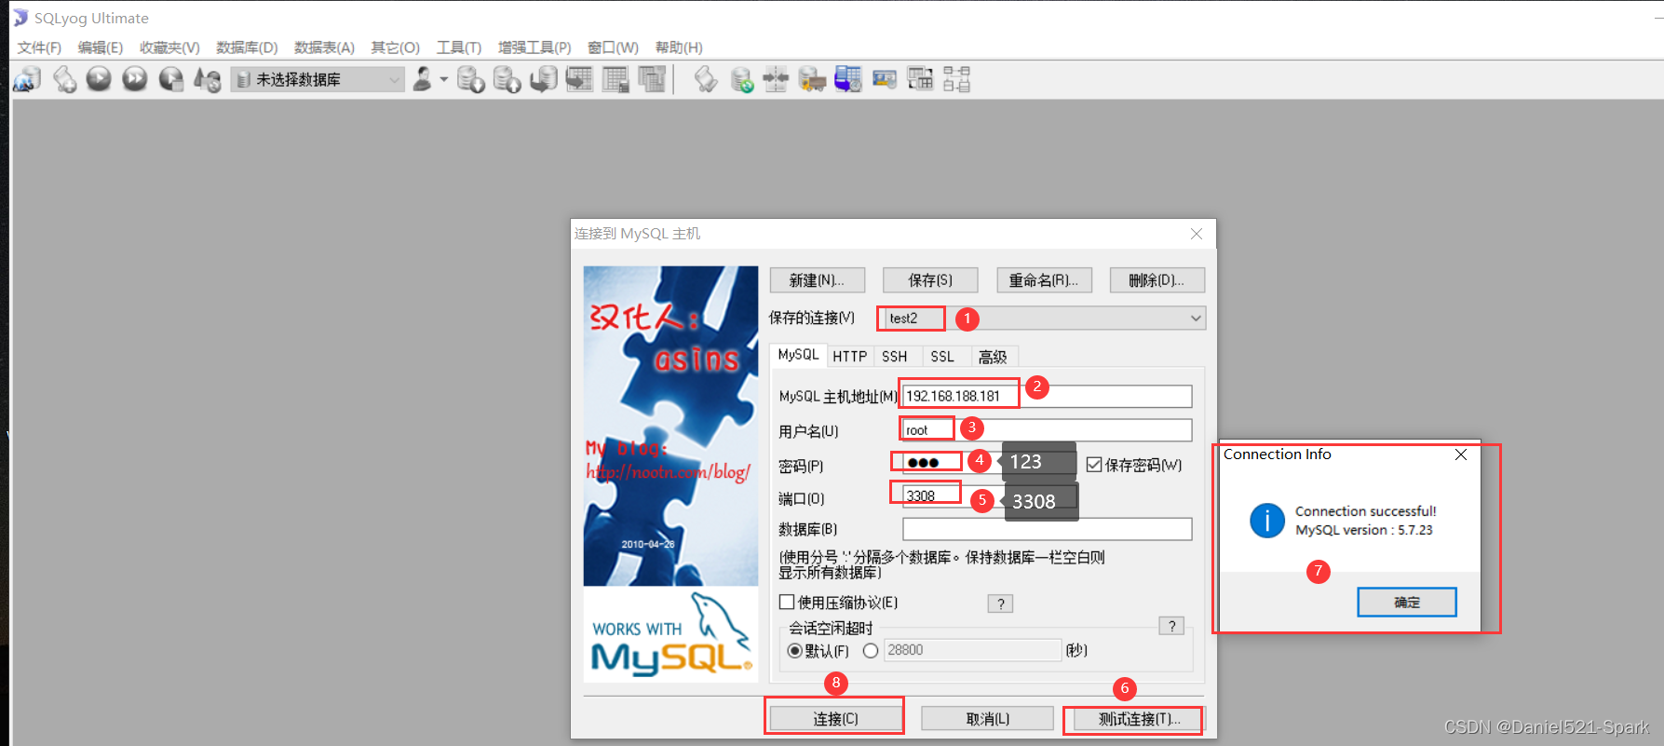The image size is (1664, 746).
Task: Click the copy table grid icon
Action: [652, 79]
